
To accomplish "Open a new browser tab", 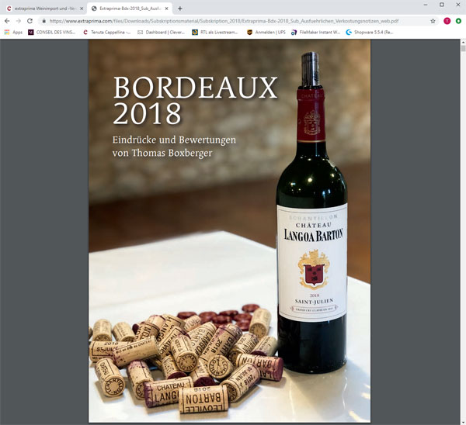I will point(180,9).
